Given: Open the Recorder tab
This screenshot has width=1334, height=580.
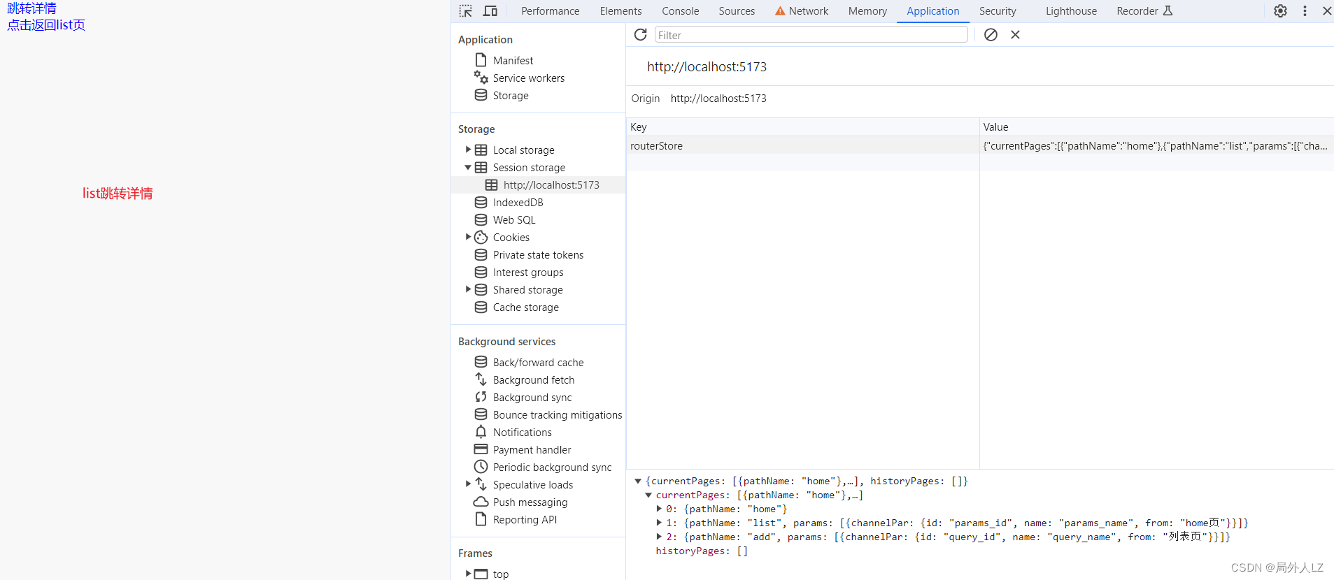Looking at the screenshot, I should point(1144,11).
